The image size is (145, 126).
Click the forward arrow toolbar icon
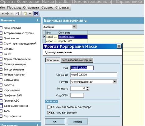pyautogui.click(x=7, y=13)
